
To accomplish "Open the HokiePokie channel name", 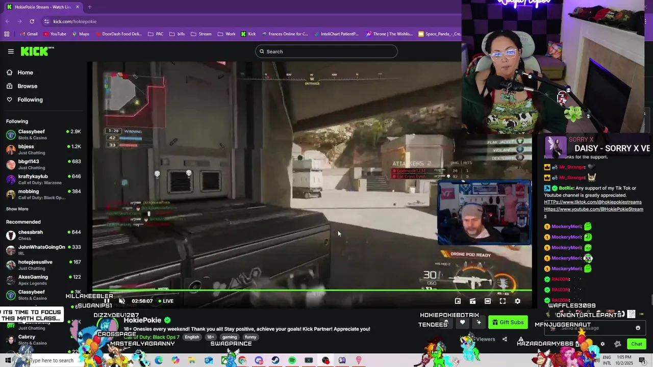I will 142,320.
